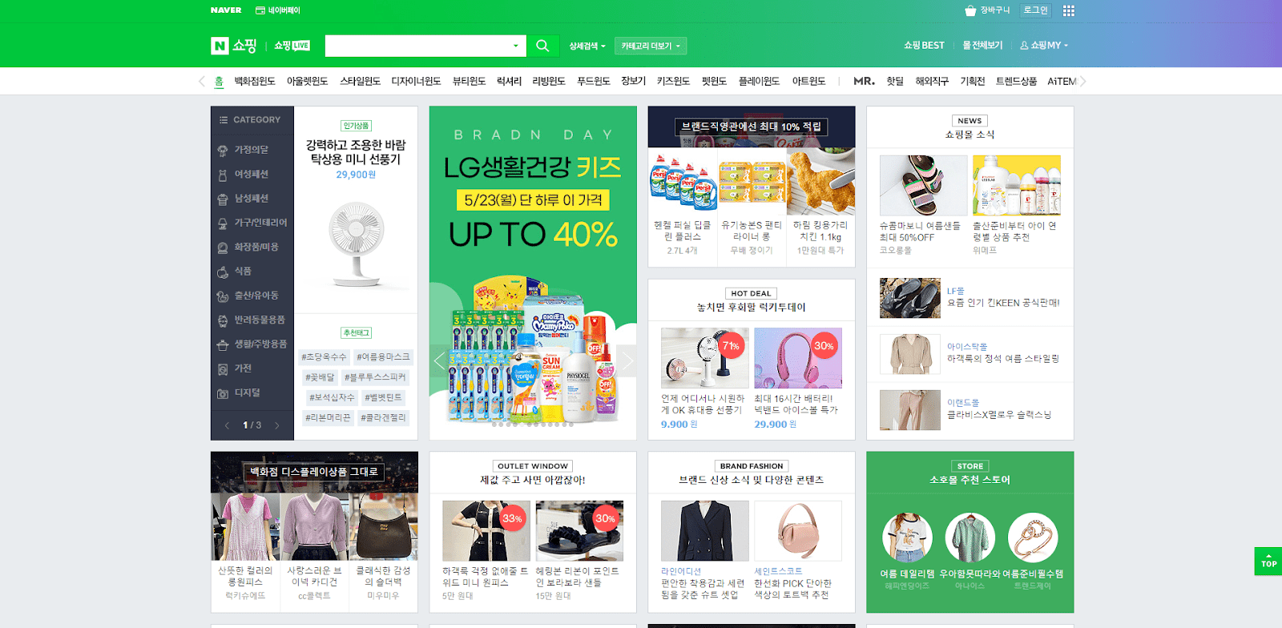Image resolution: width=1282 pixels, height=628 pixels.
Task: Click the shopping cart 장바구니 icon
Action: point(970,10)
